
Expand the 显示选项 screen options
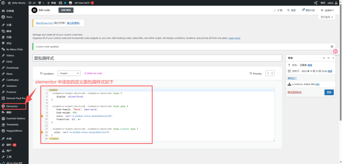tap(327, 17)
